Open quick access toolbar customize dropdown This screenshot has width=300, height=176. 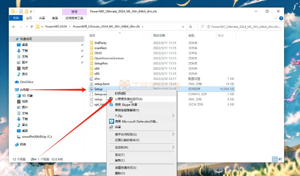pyautogui.click(x=31, y=12)
